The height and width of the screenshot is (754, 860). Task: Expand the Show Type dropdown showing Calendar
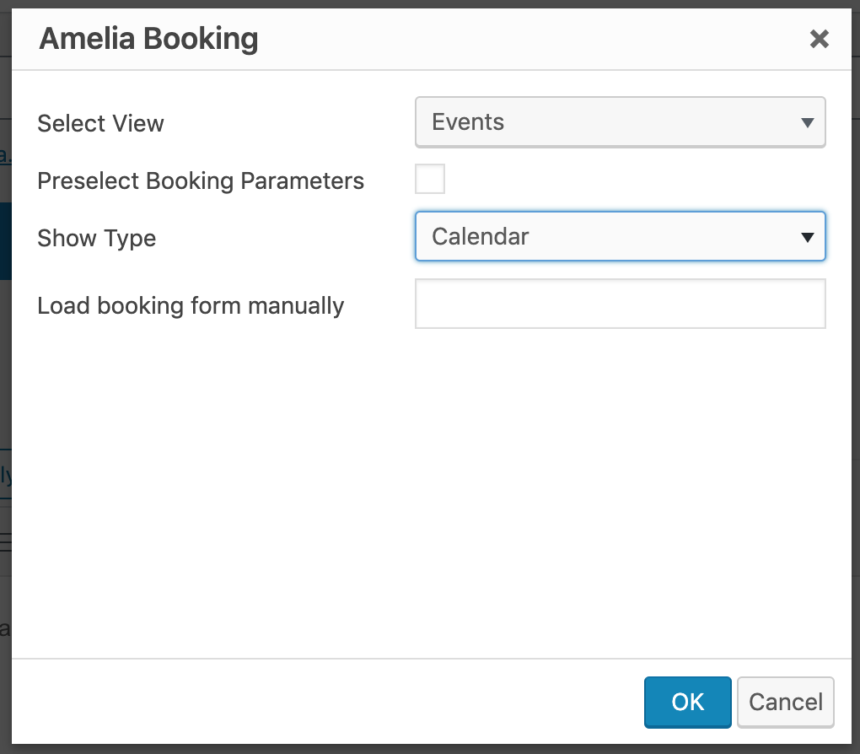point(620,236)
